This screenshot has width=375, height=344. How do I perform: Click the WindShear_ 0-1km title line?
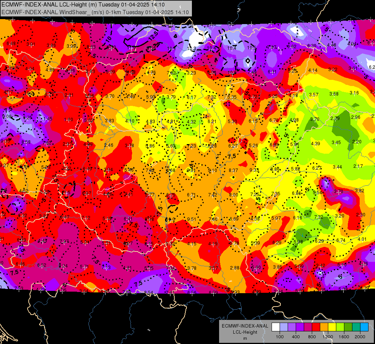(x=95, y=12)
